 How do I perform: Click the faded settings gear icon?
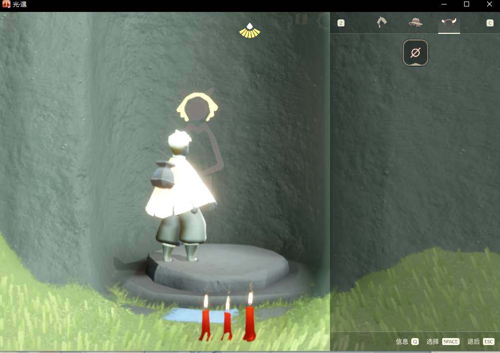click(323, 22)
